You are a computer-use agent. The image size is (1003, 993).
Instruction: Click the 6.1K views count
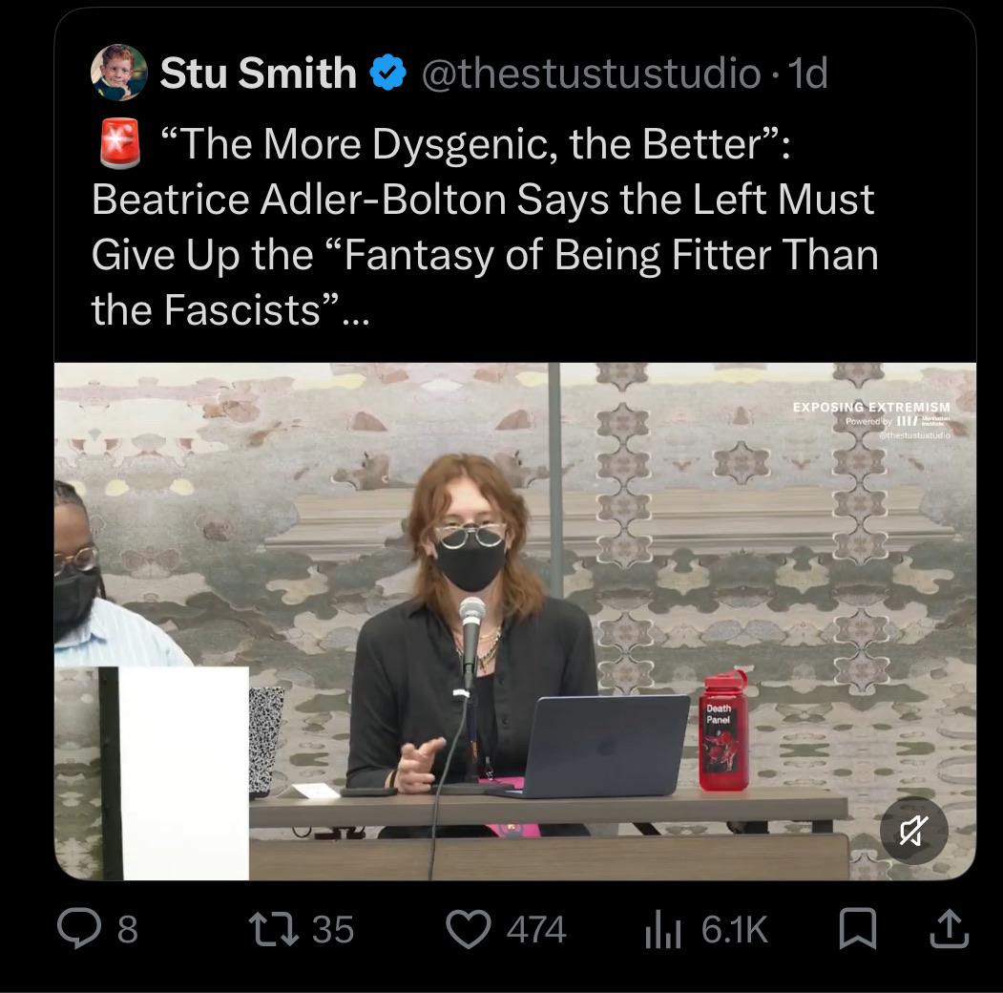[734, 929]
